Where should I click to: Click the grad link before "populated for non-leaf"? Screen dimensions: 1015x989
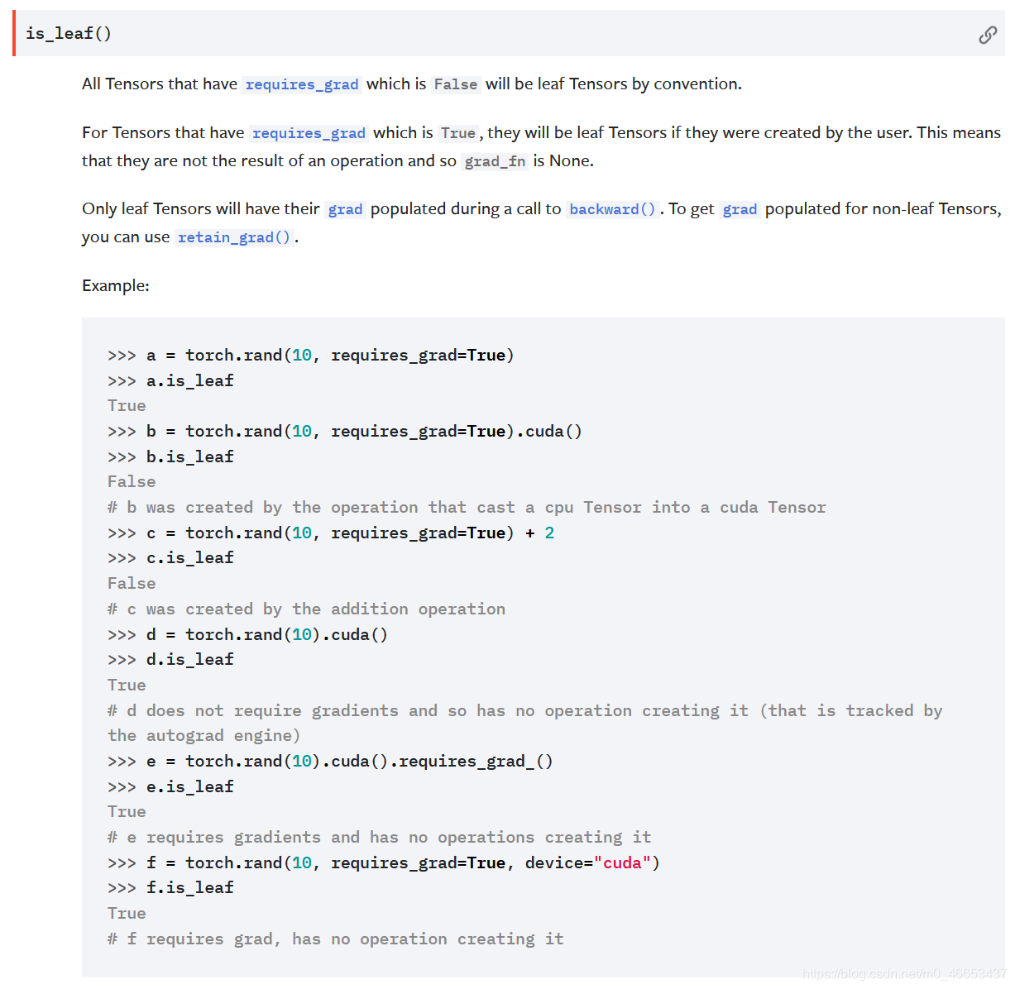tap(740, 209)
